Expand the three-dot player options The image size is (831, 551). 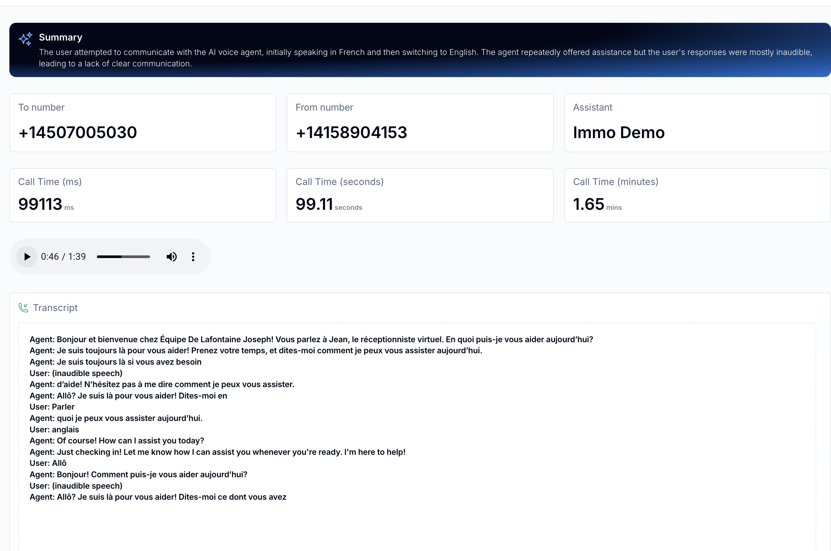193,256
